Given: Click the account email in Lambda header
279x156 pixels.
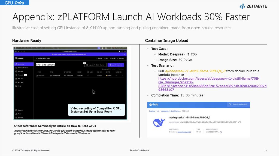Looking at the screenshot, I should pos(43,58).
